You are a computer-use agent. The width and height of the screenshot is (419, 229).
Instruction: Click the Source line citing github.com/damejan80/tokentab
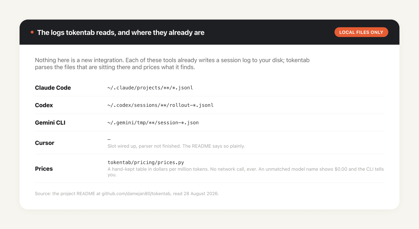click(x=127, y=194)
